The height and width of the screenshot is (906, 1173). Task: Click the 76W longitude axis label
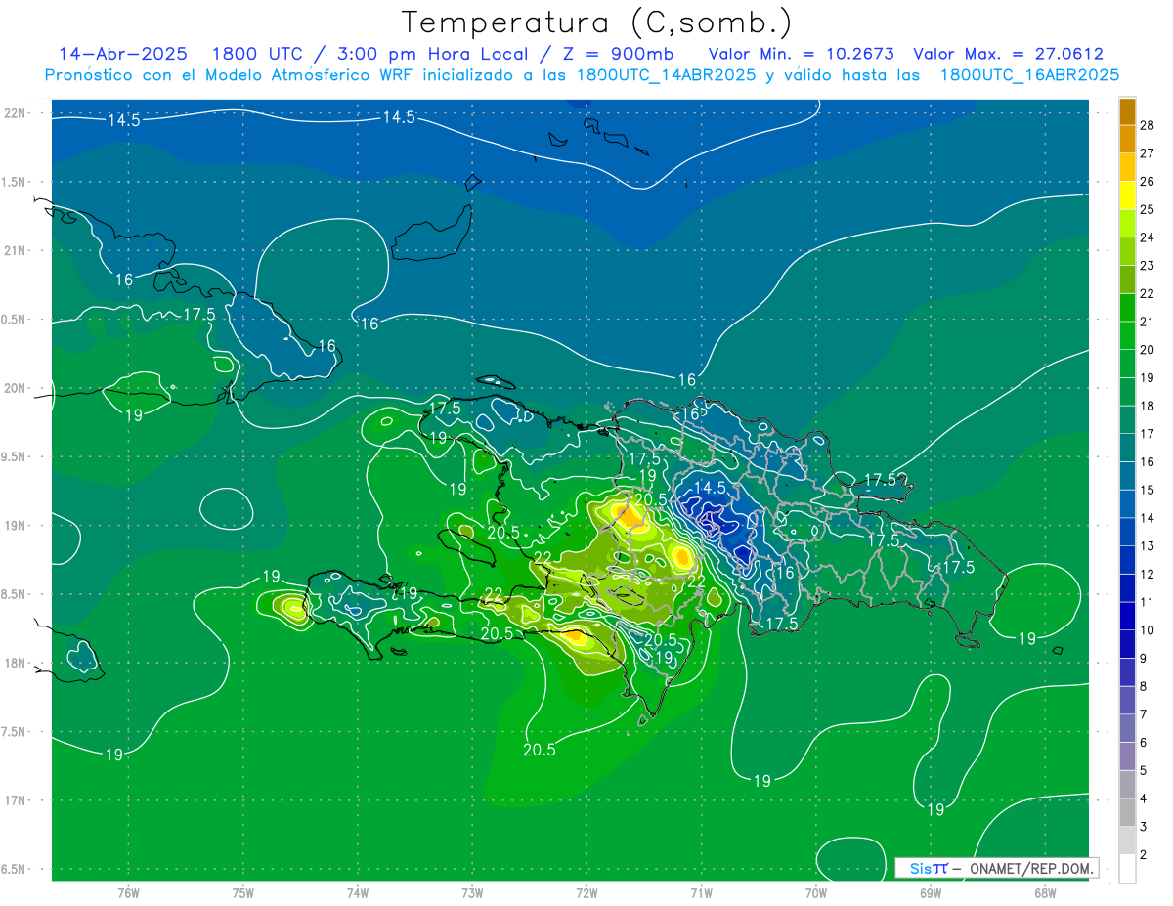click(129, 893)
